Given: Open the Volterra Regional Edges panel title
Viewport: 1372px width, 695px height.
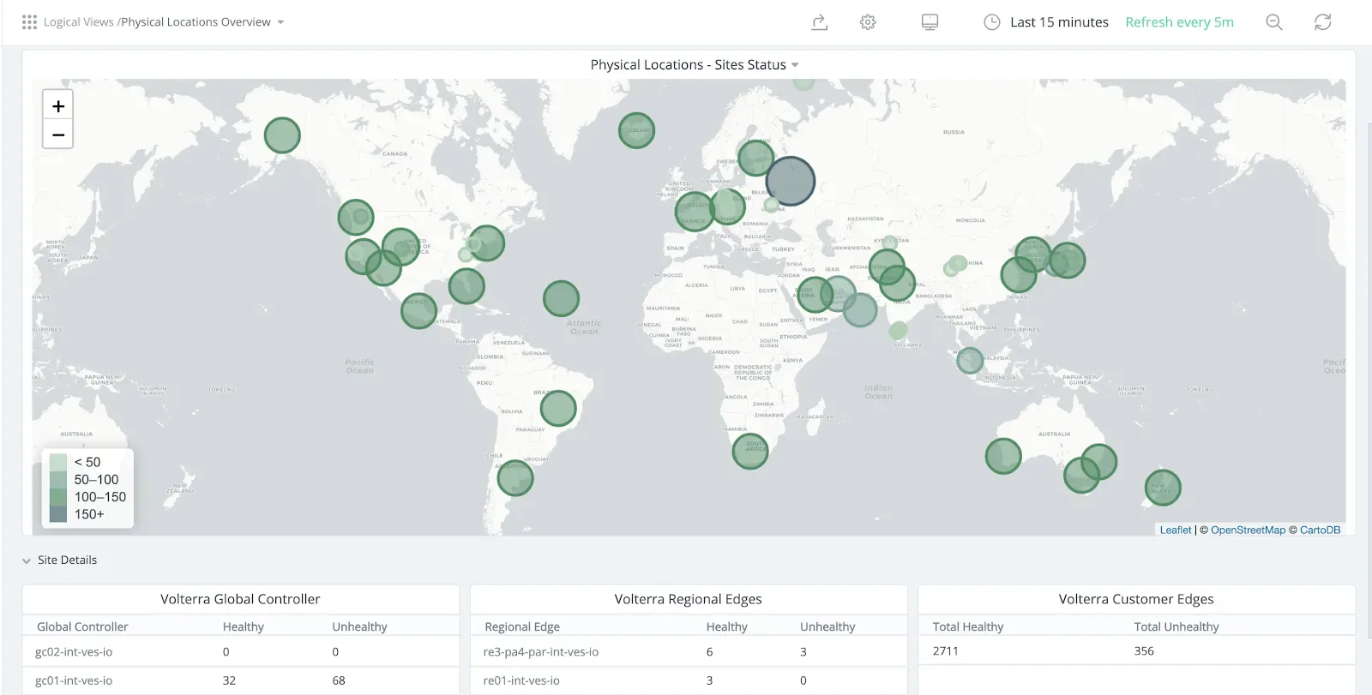Looking at the screenshot, I should click(688, 600).
